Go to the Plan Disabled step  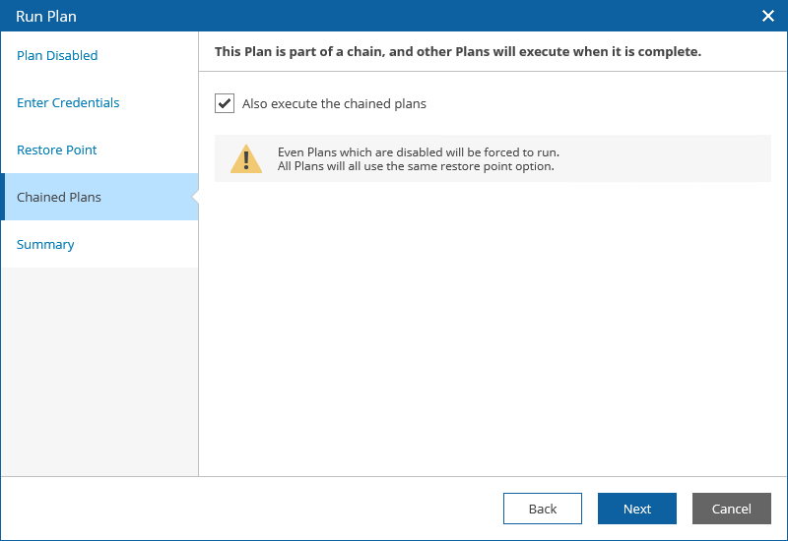pos(57,56)
